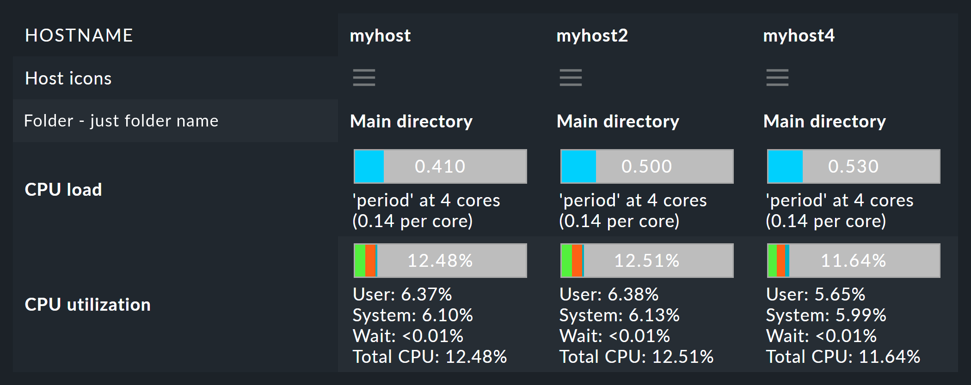
Task: Click the 0.530 CPU load bar
Action: pos(854,166)
